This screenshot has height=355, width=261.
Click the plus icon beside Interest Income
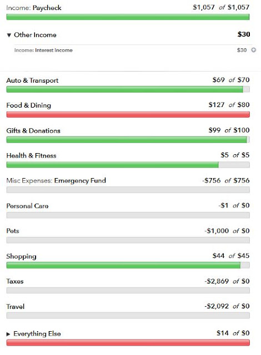(x=254, y=50)
